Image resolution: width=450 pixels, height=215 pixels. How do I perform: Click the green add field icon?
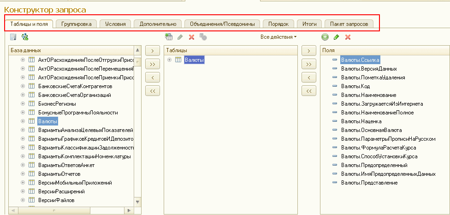[x=325, y=37]
